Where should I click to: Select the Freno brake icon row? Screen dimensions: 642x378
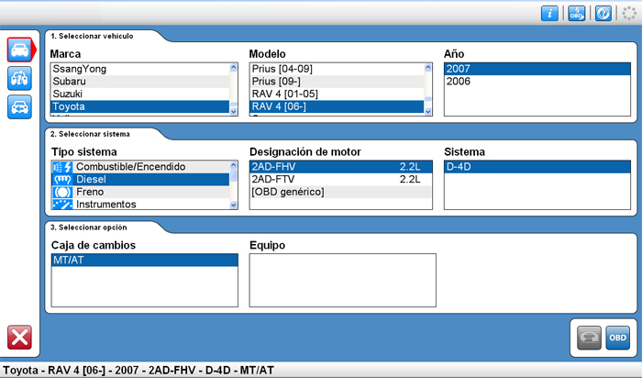(140, 192)
